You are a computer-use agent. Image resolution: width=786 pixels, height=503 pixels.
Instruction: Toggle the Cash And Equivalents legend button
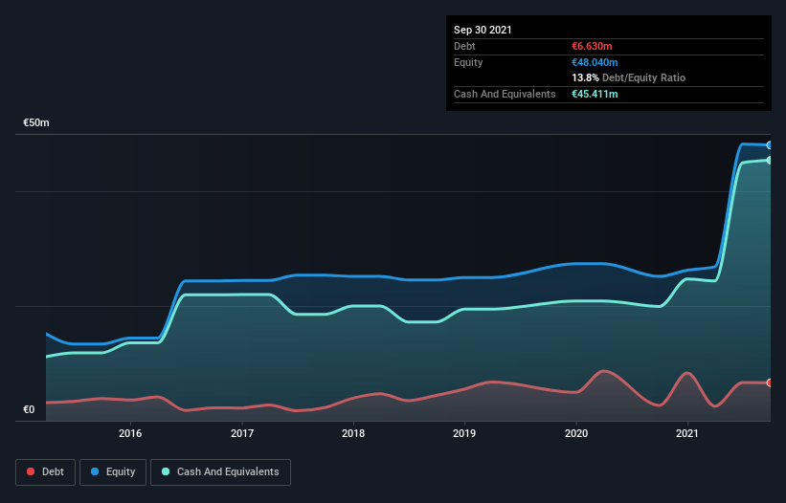[220, 472]
